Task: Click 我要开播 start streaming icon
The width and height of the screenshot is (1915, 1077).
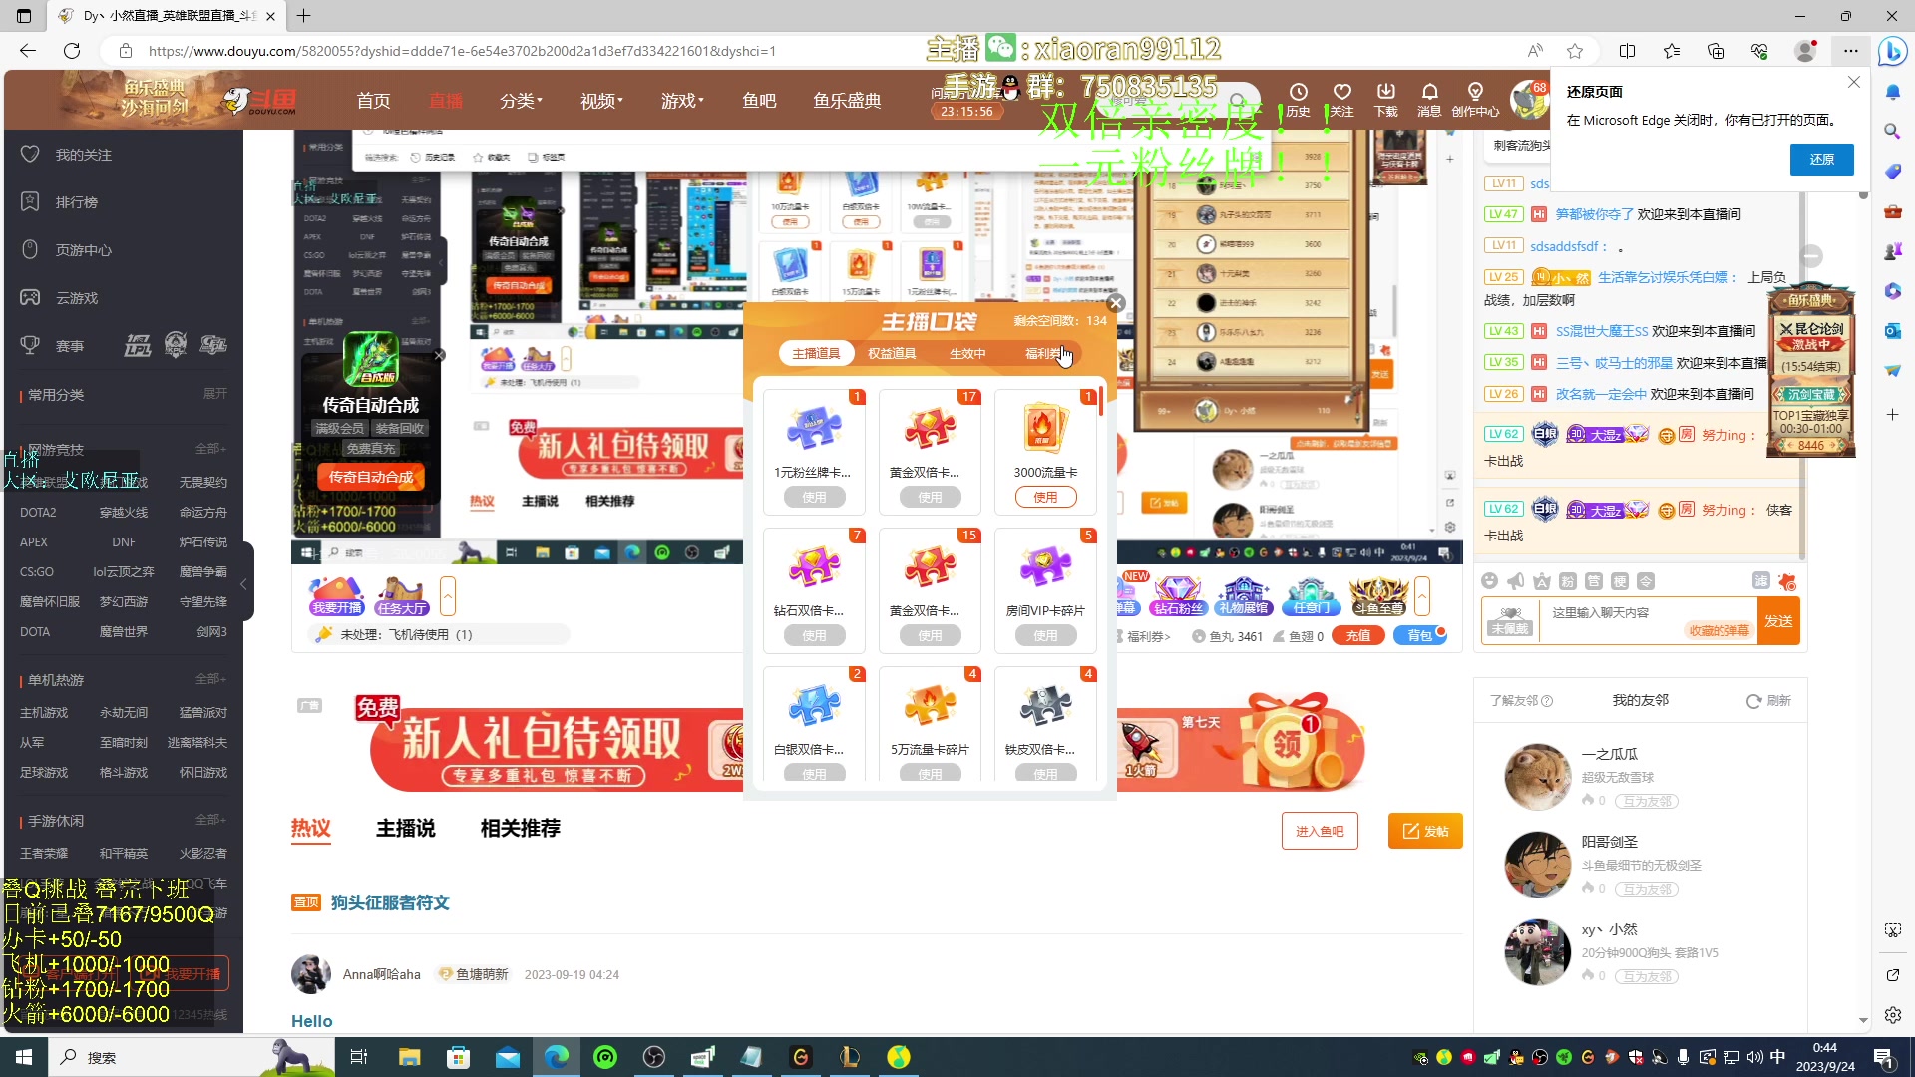Action: [337, 596]
